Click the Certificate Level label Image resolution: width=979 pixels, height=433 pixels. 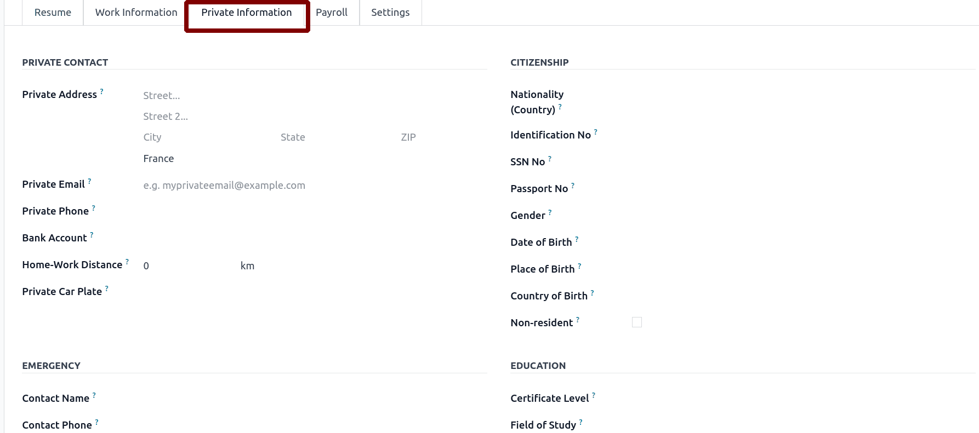(x=549, y=399)
